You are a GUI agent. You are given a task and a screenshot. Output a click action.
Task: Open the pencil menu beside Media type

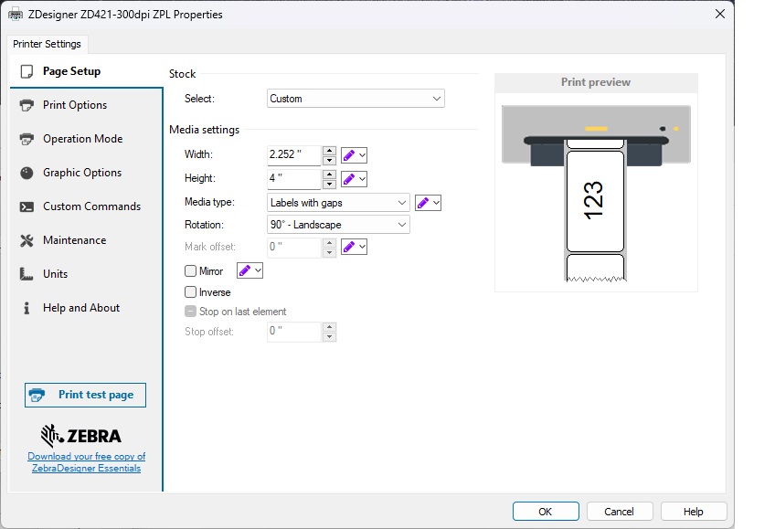(428, 203)
